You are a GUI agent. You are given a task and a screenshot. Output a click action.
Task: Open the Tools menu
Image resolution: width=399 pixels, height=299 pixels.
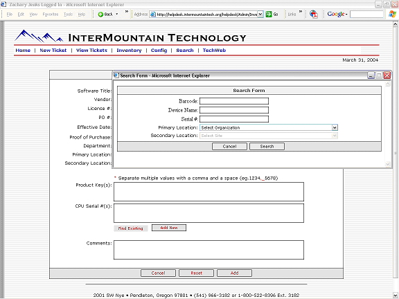coord(68,15)
